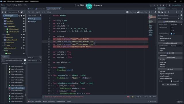This screenshot has width=184, height=104.
Task: Create a new resource in the Inspector
Action: [x=159, y=12]
